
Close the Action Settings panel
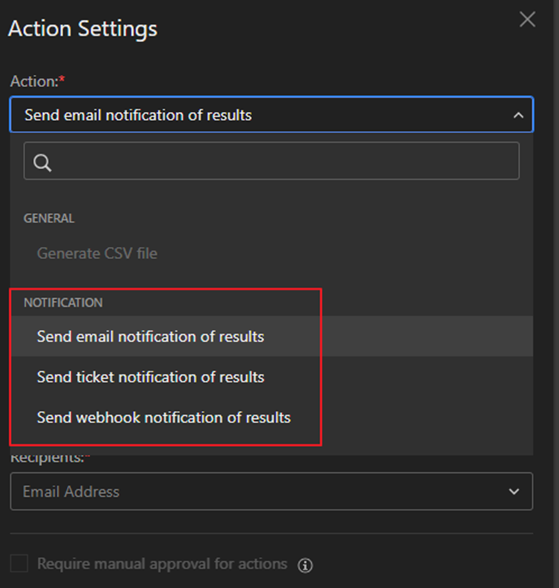pyautogui.click(x=527, y=19)
